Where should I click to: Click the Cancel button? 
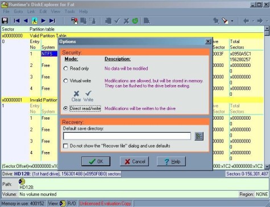(x=134, y=162)
